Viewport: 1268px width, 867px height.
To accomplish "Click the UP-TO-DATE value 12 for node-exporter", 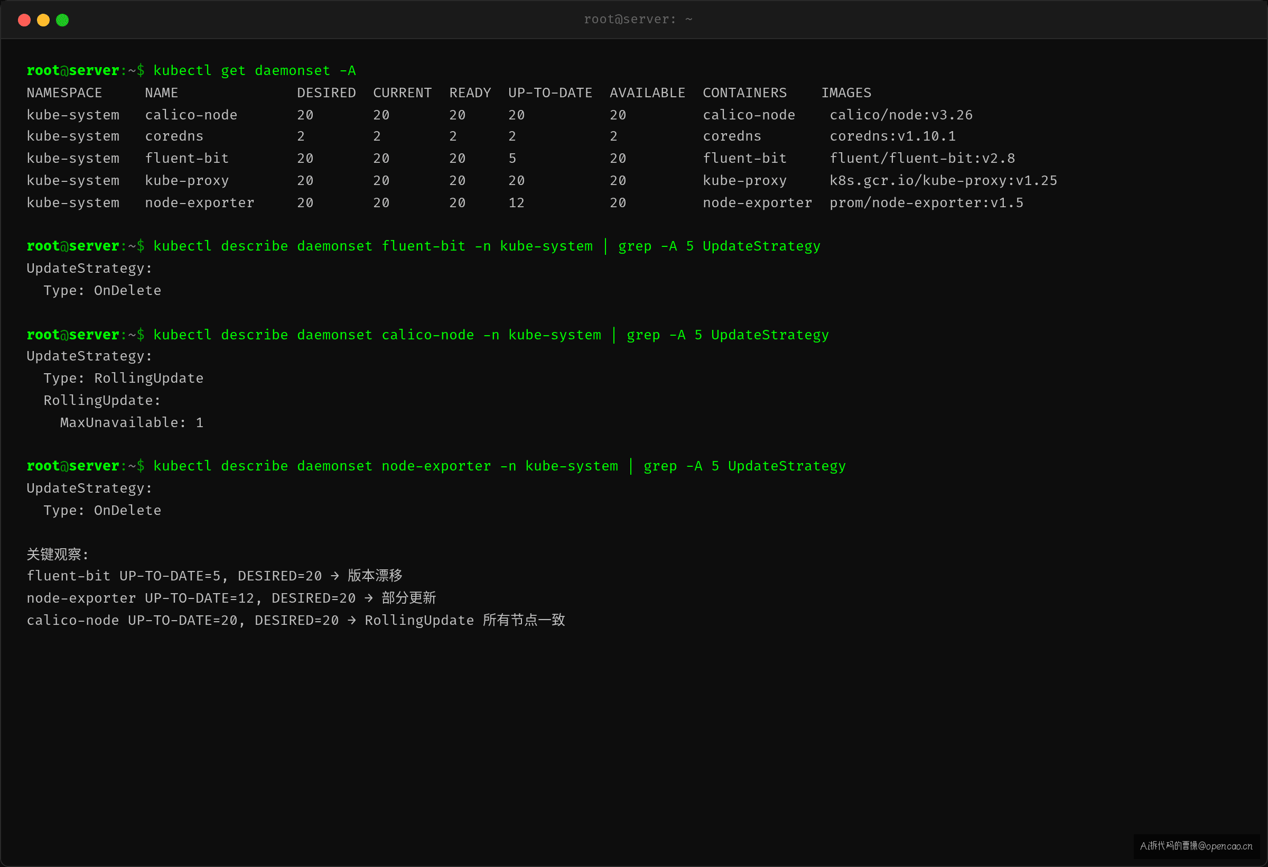I will point(516,203).
